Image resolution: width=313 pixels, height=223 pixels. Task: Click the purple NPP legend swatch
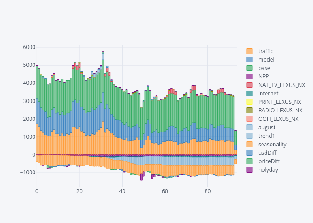(250, 76)
